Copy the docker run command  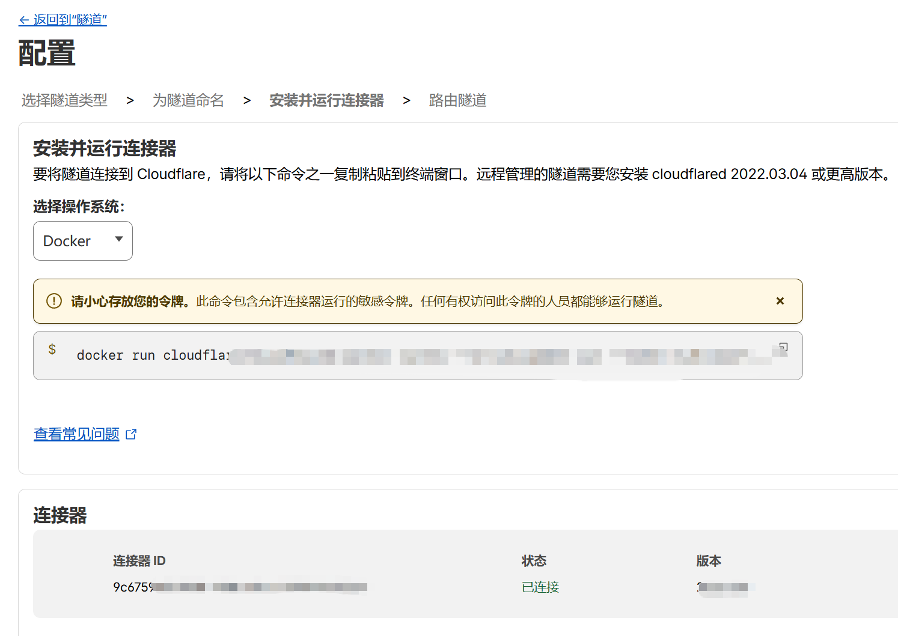[x=783, y=347]
